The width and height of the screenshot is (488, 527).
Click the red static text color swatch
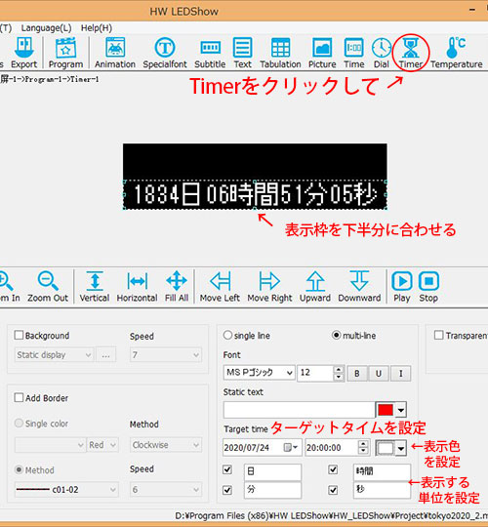click(x=386, y=410)
